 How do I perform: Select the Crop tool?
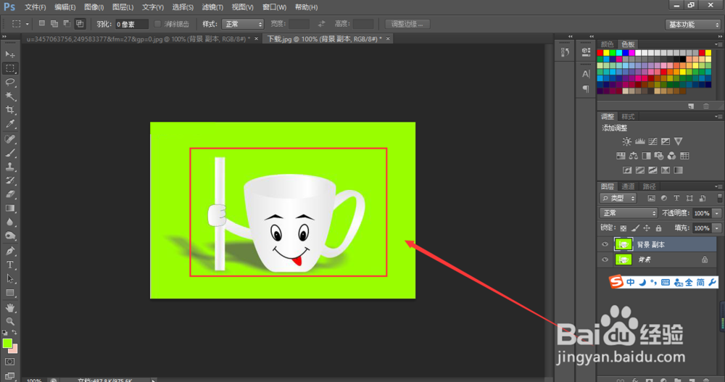point(9,110)
